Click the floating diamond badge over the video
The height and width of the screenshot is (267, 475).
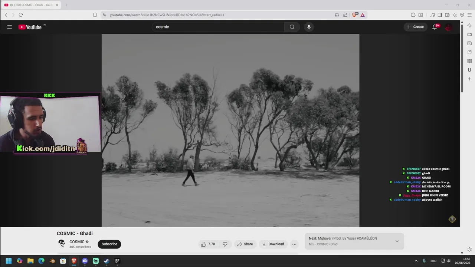click(x=452, y=219)
